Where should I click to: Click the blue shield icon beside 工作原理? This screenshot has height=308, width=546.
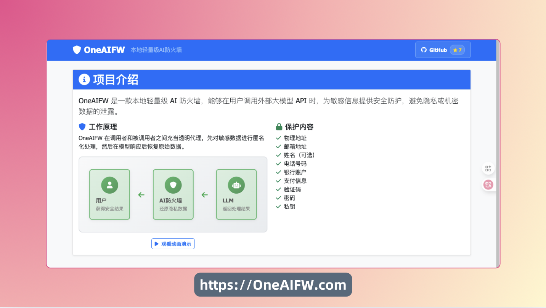click(x=82, y=127)
